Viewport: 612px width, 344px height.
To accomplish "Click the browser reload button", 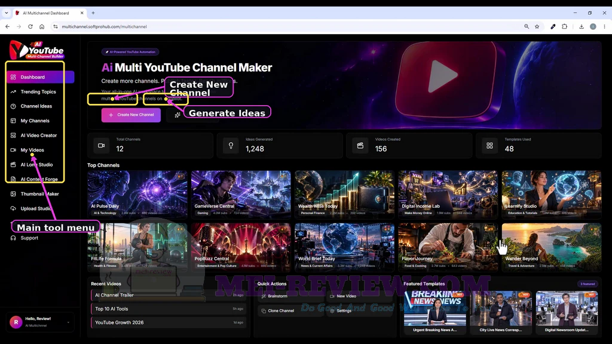I will (30, 26).
